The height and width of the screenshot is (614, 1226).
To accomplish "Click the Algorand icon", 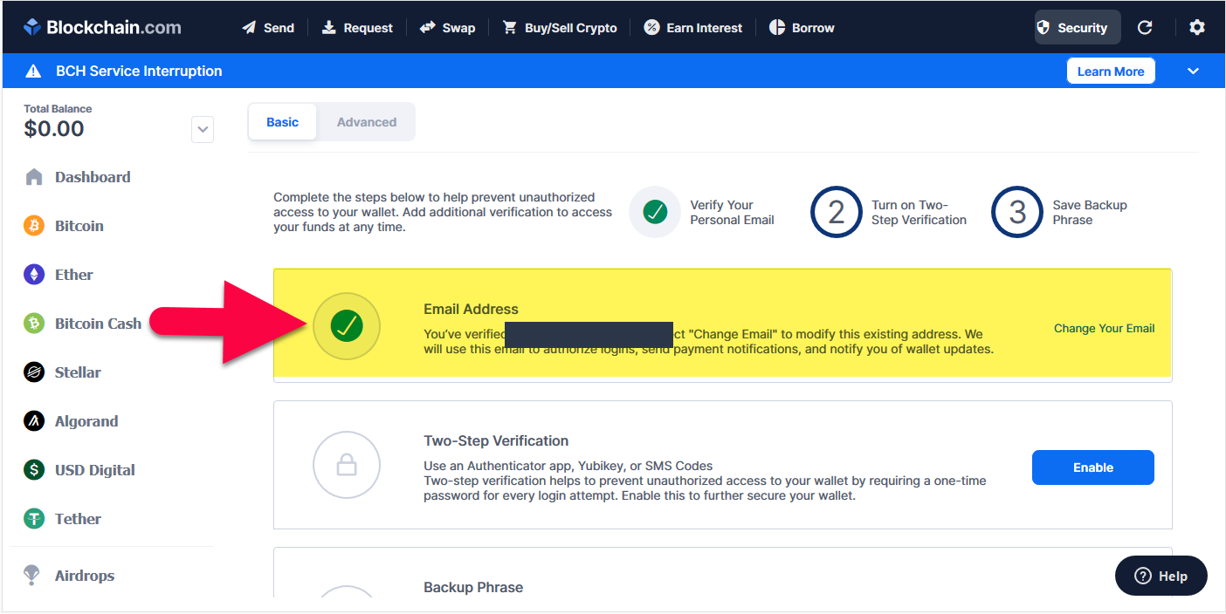I will (33, 421).
